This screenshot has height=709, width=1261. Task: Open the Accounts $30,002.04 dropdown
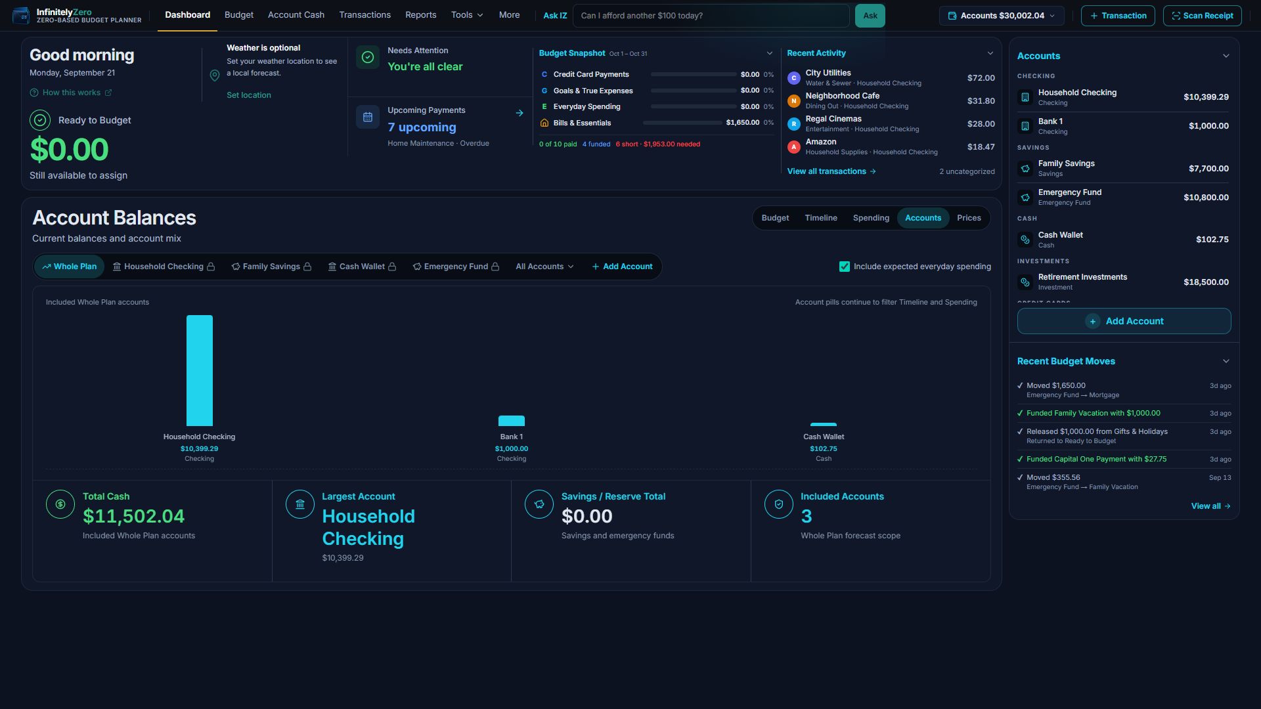[x=1002, y=16]
